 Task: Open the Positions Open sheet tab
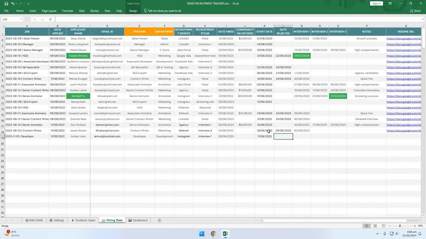click(84, 220)
